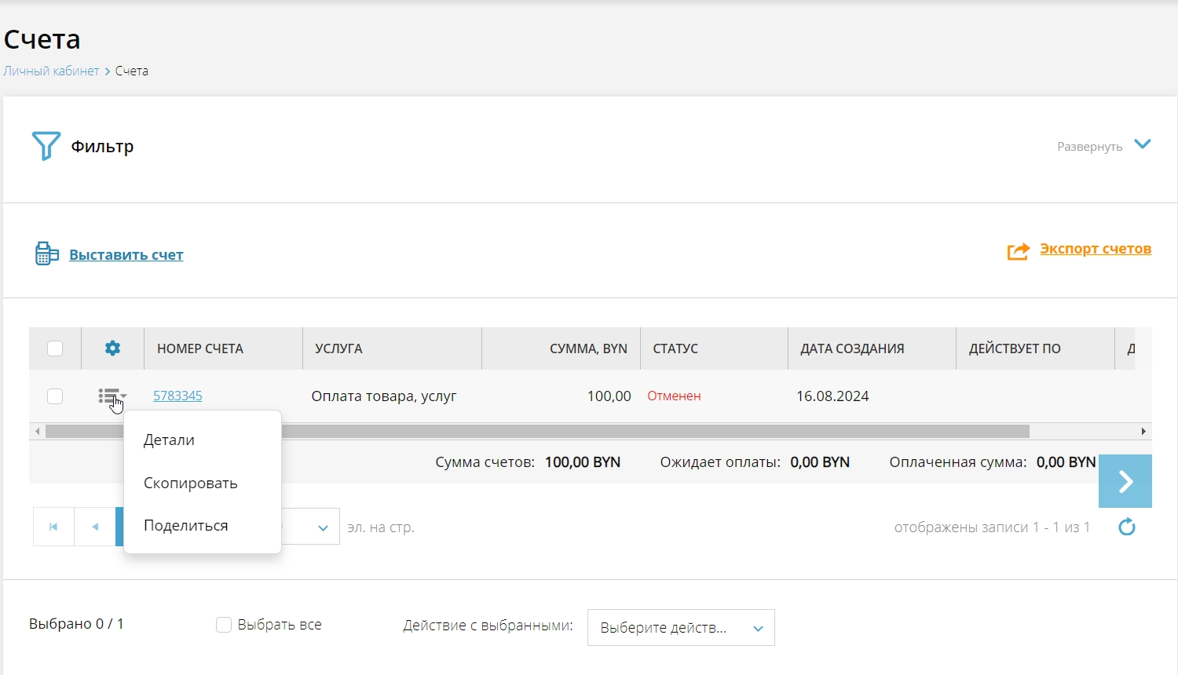Open the row actions list icon for invoice 5783345
Screen dimensions: 1178x675
(x=112, y=396)
